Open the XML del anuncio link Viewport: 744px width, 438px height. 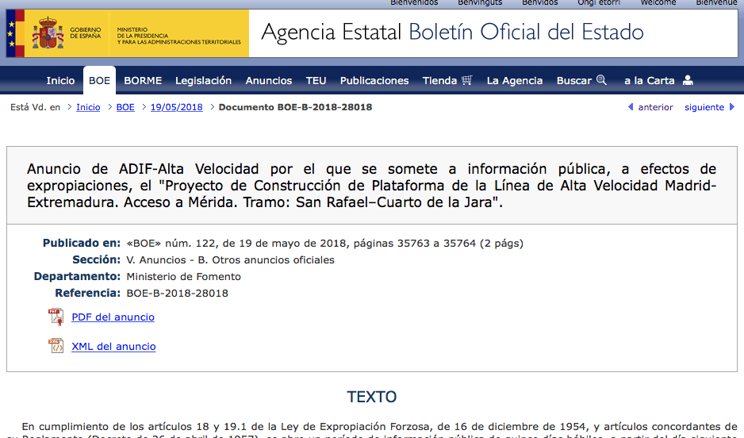click(x=113, y=347)
